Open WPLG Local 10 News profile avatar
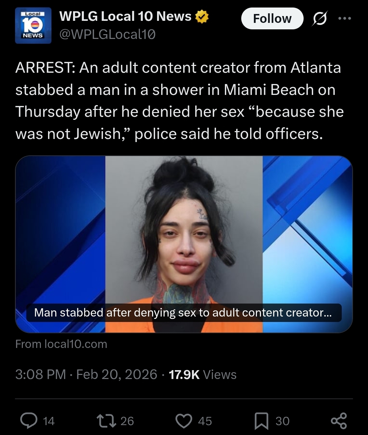Image resolution: width=368 pixels, height=435 pixels. [x=33, y=26]
